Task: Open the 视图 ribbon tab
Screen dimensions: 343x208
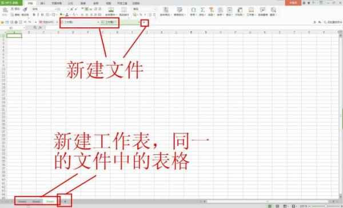Action: tap(109, 3)
